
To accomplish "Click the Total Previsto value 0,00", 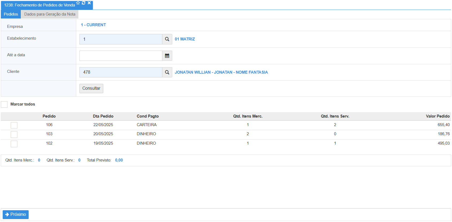I will 119,160.
